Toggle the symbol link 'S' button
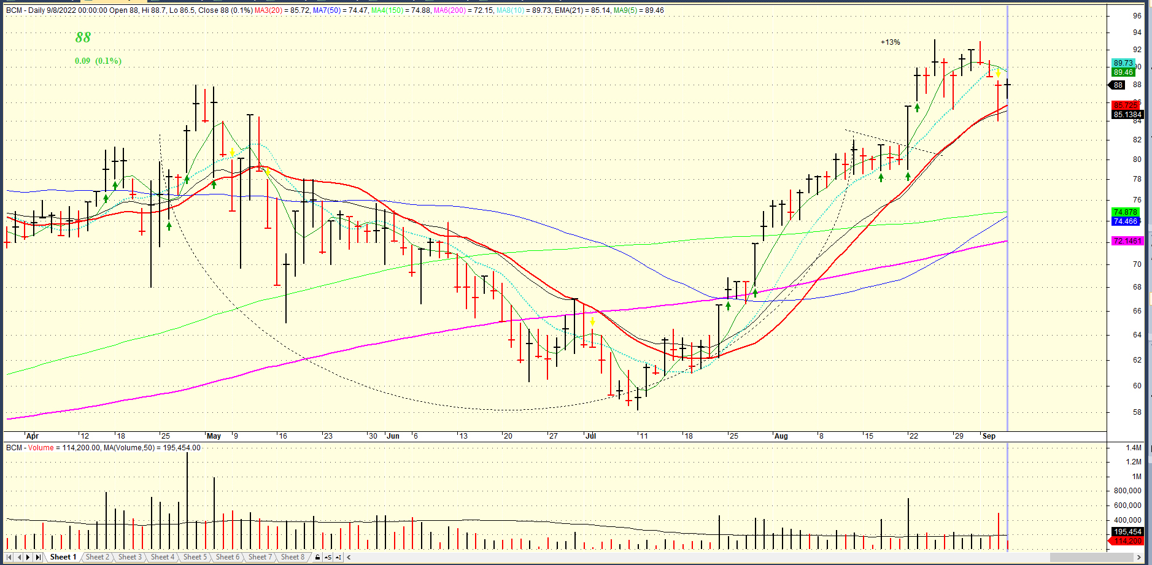This screenshot has width=1152, height=565. click(328, 557)
